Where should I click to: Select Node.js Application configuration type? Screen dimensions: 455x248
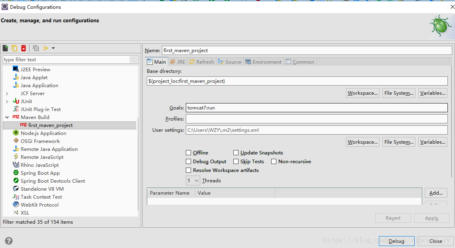tap(43, 133)
